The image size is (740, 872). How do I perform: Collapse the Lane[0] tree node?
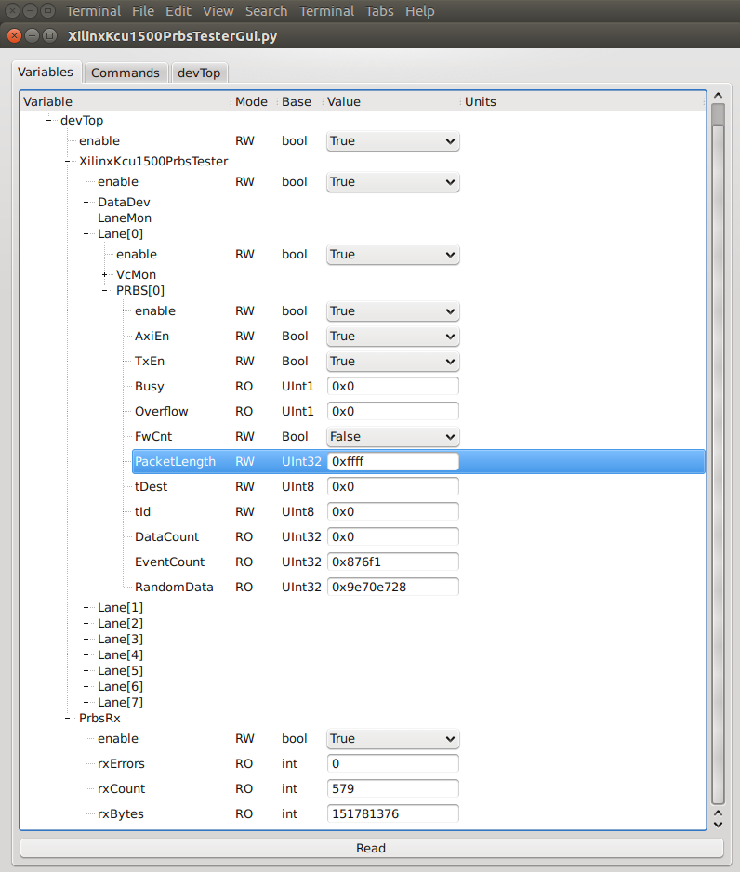point(86,234)
